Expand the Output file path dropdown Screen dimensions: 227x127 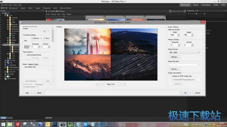(199, 65)
